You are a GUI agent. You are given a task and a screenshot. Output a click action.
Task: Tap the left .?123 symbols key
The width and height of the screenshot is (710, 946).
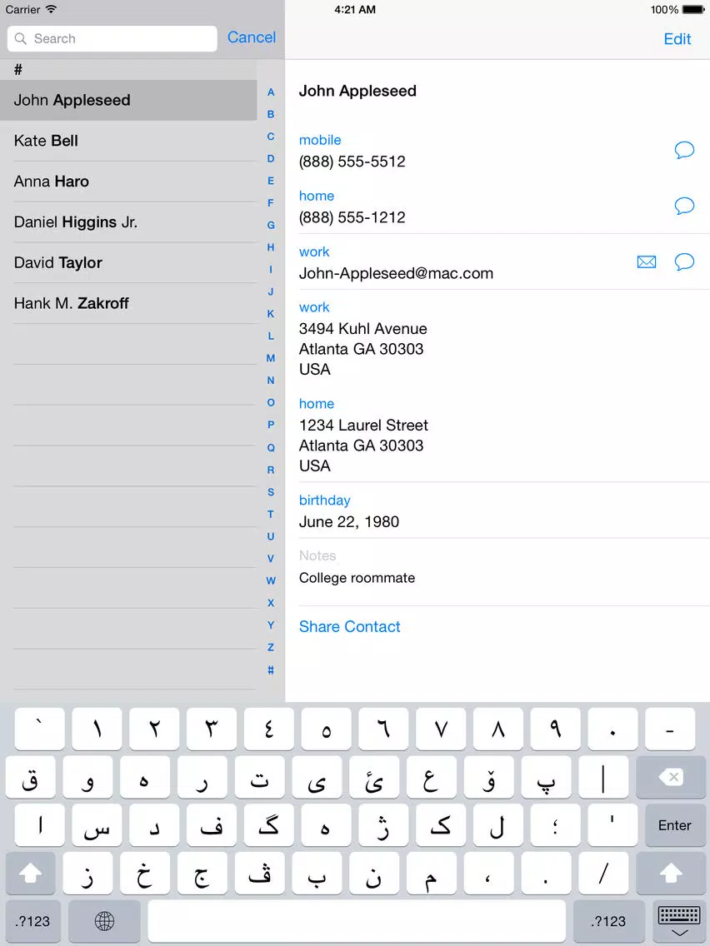pyautogui.click(x=32, y=921)
